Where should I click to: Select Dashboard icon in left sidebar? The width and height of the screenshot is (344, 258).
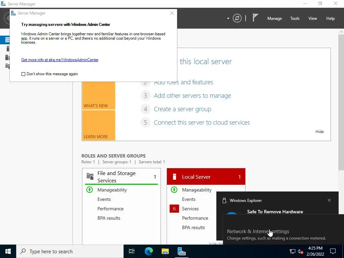point(7,40)
